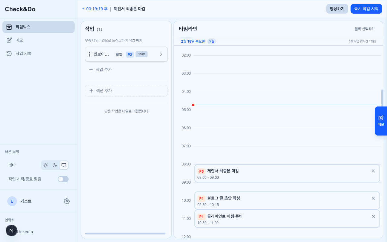Open the 작업 기록 sidebar item
Screen dimensions: 387x242
38,54
